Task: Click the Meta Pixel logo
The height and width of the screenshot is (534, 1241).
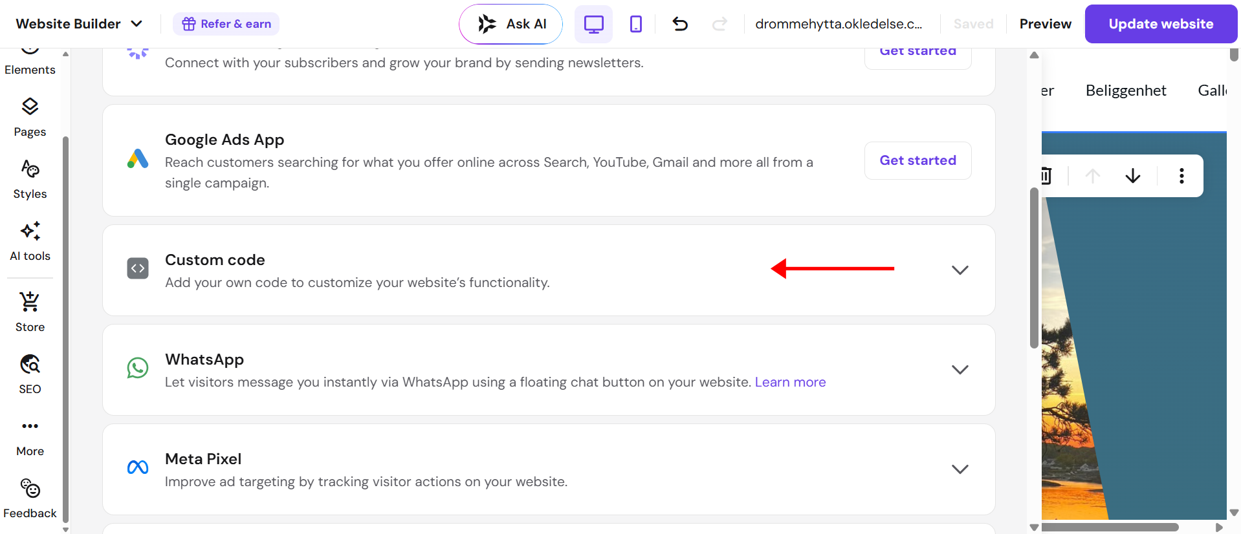Action: (138, 467)
